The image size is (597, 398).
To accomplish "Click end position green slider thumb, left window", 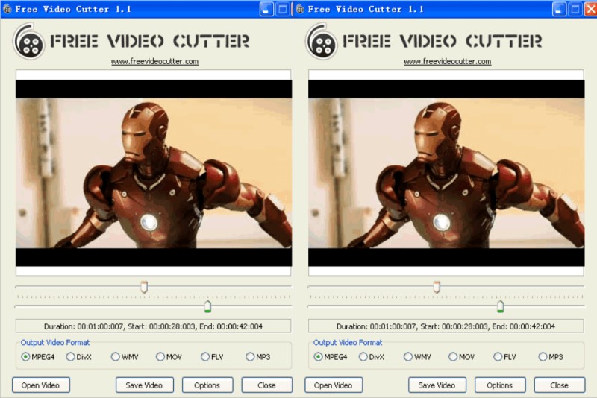I will coord(207,306).
